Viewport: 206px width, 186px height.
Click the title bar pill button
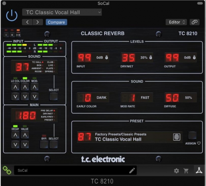coord(200,3)
